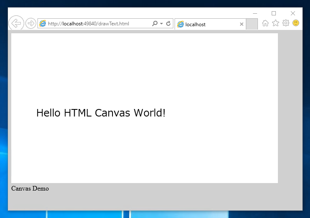The image size is (310, 218).
Task: Click the Forward navigation arrow
Action: (x=31, y=23)
